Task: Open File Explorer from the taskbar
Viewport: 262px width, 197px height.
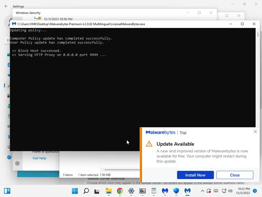Action: (x=108, y=191)
